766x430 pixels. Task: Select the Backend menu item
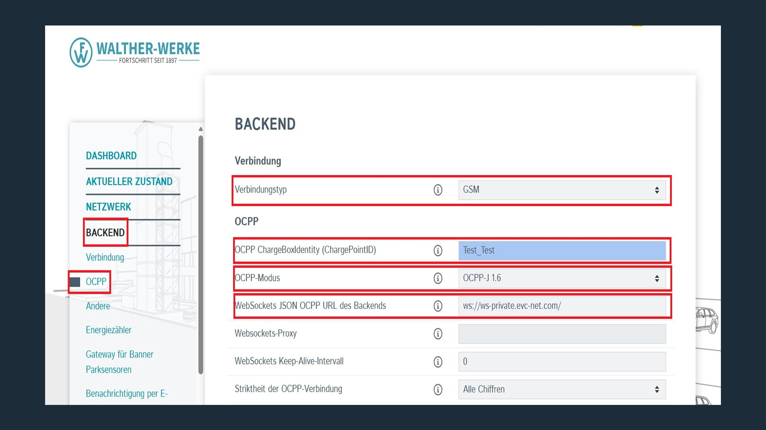105,233
